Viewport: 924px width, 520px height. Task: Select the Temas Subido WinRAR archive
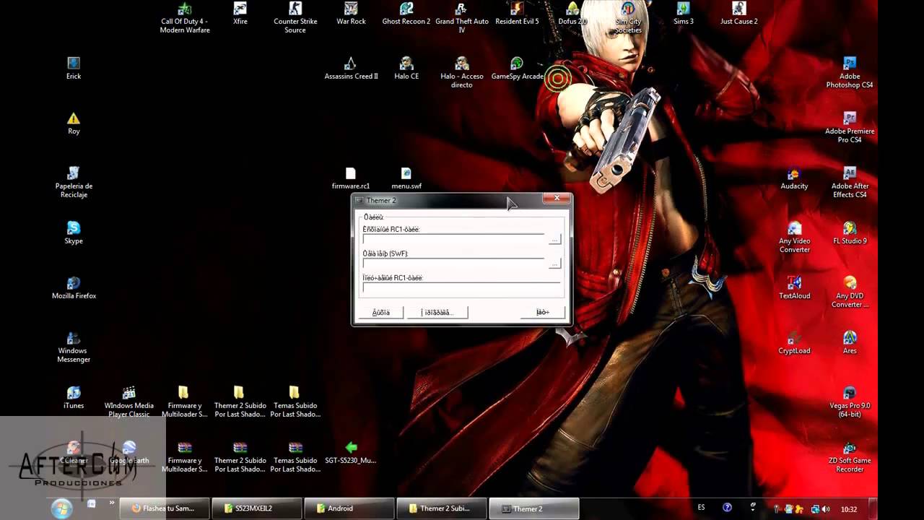click(295, 456)
